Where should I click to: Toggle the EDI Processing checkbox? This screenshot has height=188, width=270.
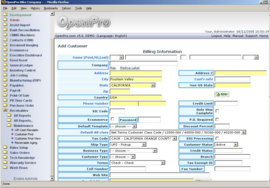217,139
